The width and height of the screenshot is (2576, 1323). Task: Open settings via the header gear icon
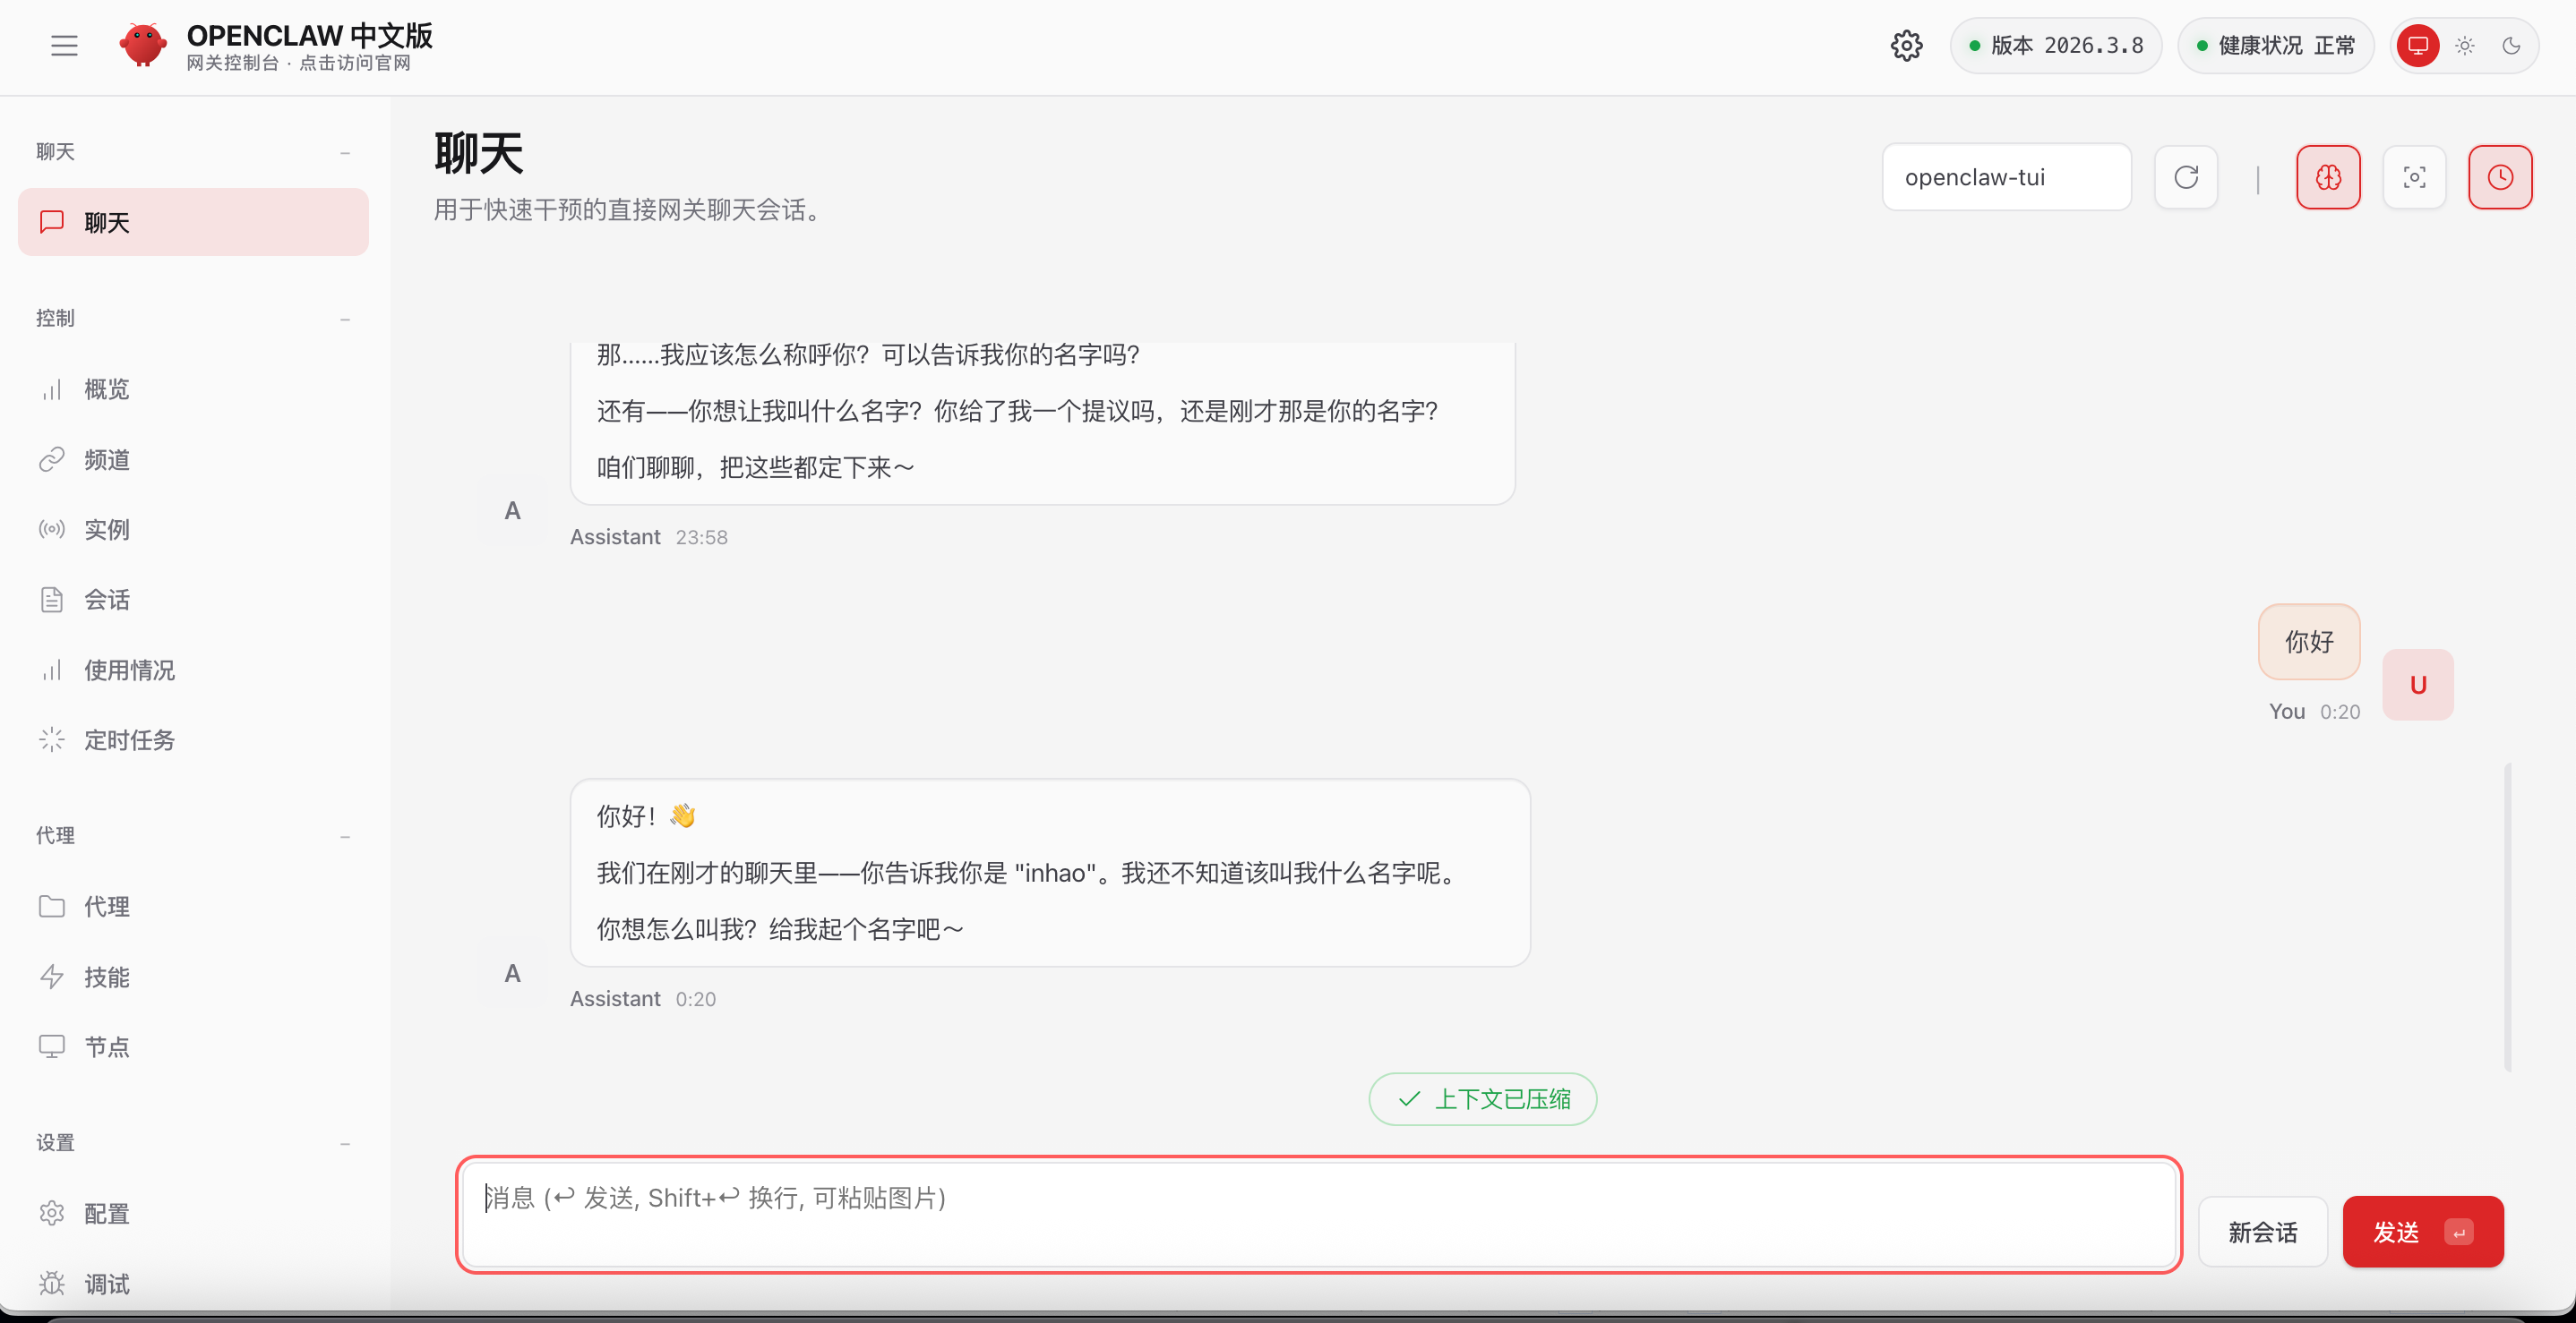click(1906, 45)
